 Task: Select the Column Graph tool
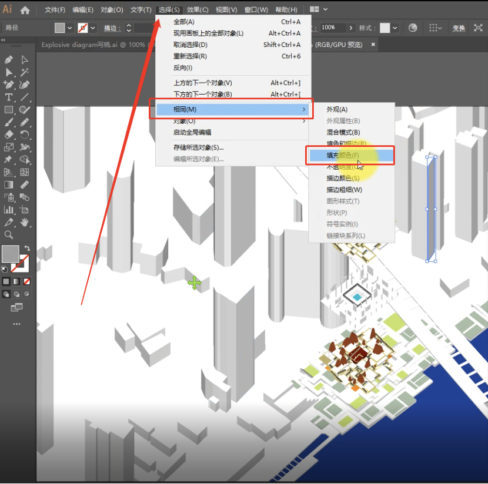pos(9,210)
